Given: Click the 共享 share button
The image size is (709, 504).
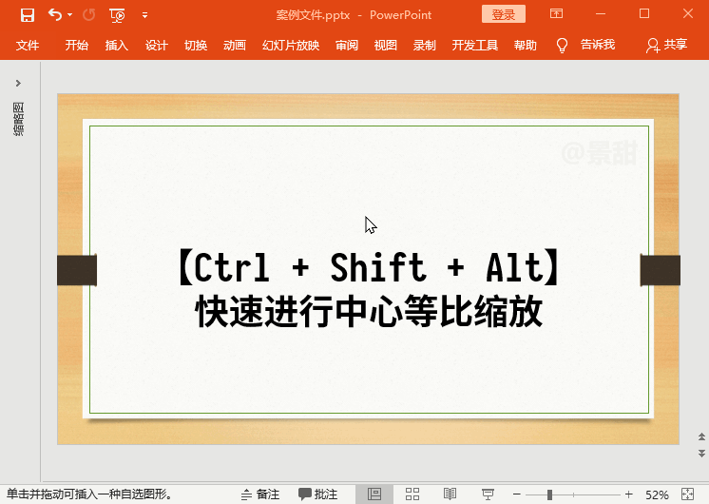Looking at the screenshot, I should 667,45.
